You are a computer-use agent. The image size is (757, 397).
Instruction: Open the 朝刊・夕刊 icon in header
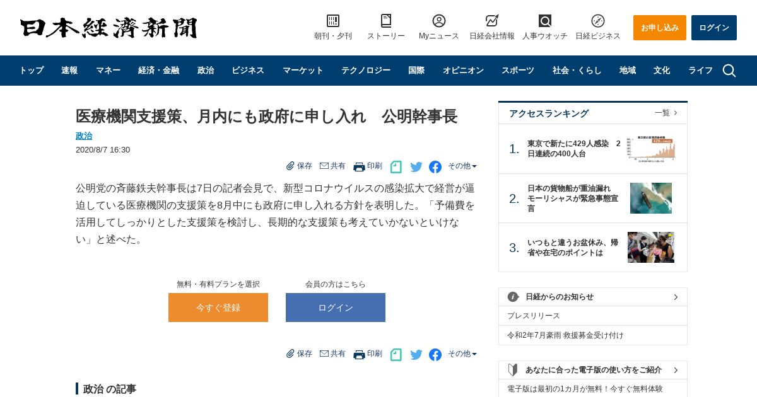click(x=333, y=21)
